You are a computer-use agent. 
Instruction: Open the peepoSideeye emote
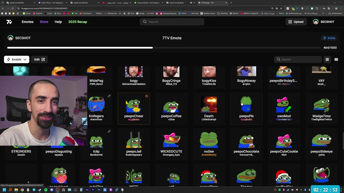321,144
